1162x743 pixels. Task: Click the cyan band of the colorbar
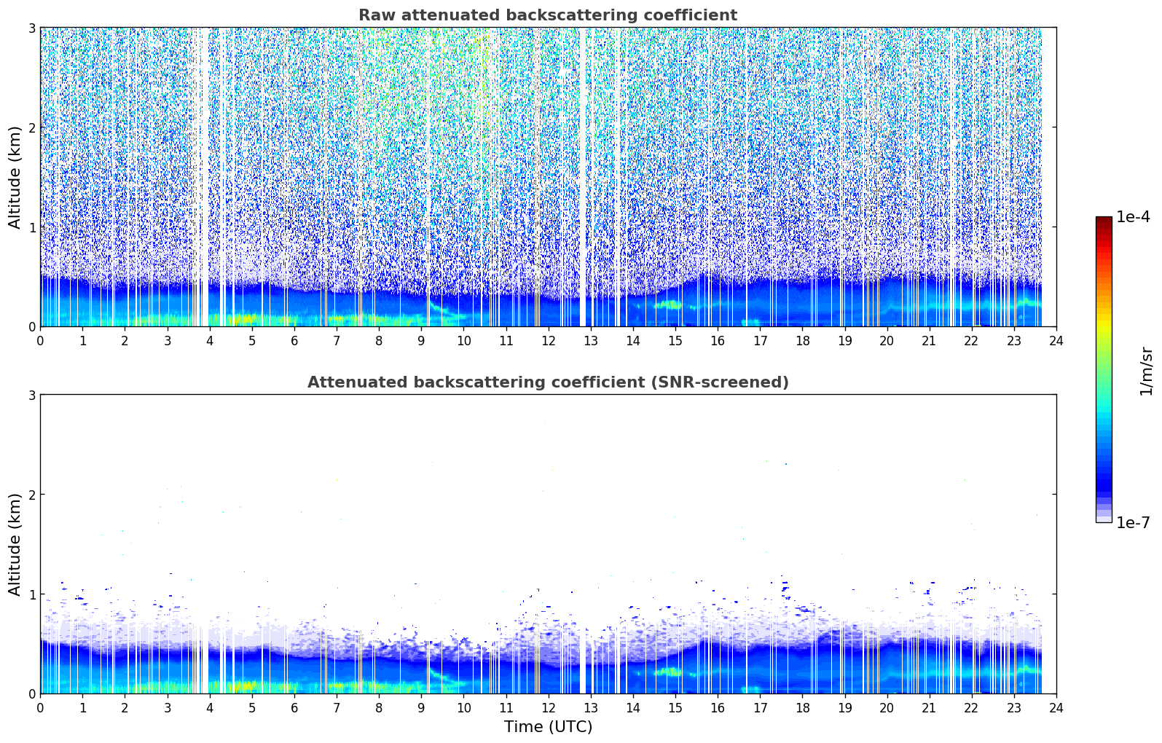tap(1103, 417)
